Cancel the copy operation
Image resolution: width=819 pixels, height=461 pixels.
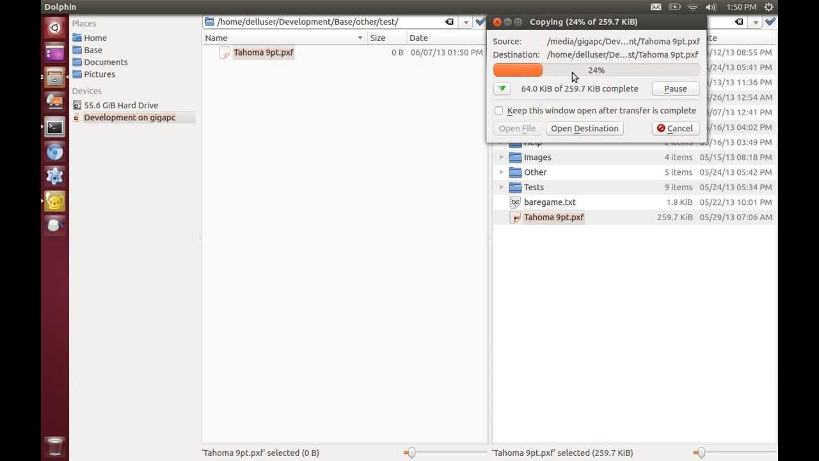click(x=675, y=129)
